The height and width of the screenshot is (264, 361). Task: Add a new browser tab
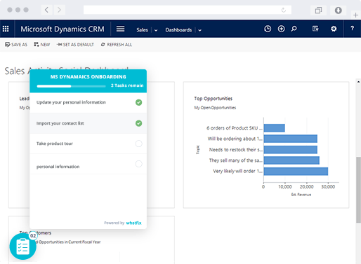355,15
